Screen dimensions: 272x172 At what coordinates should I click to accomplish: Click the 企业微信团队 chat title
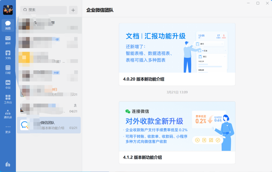coord(100,10)
